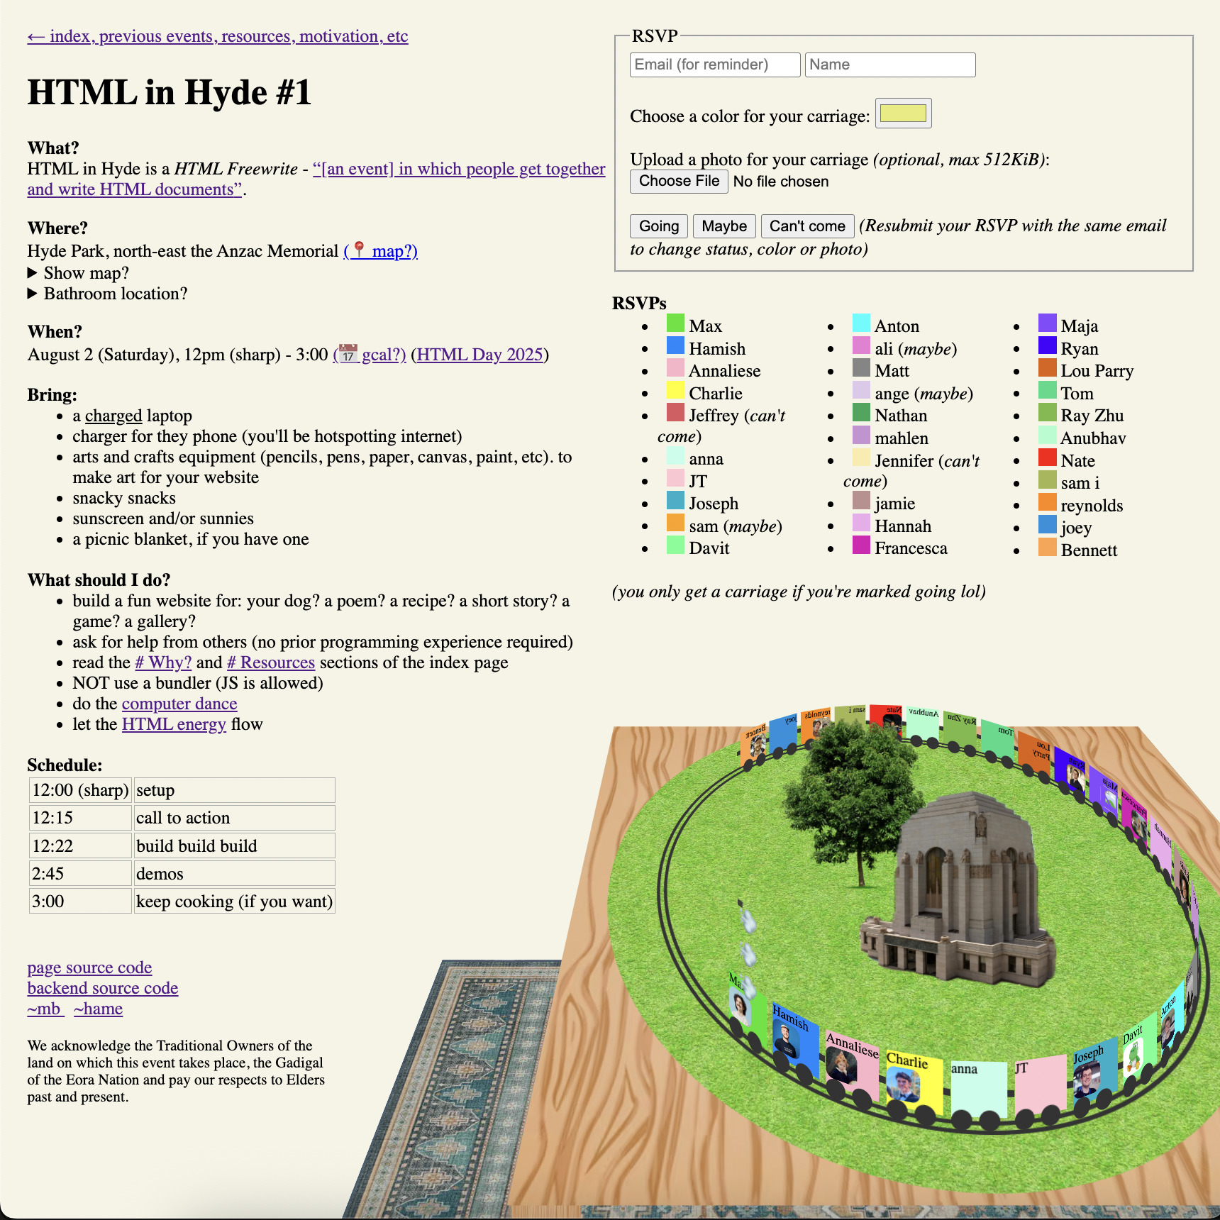
Task: Open the carriage color picker
Action: (x=903, y=113)
